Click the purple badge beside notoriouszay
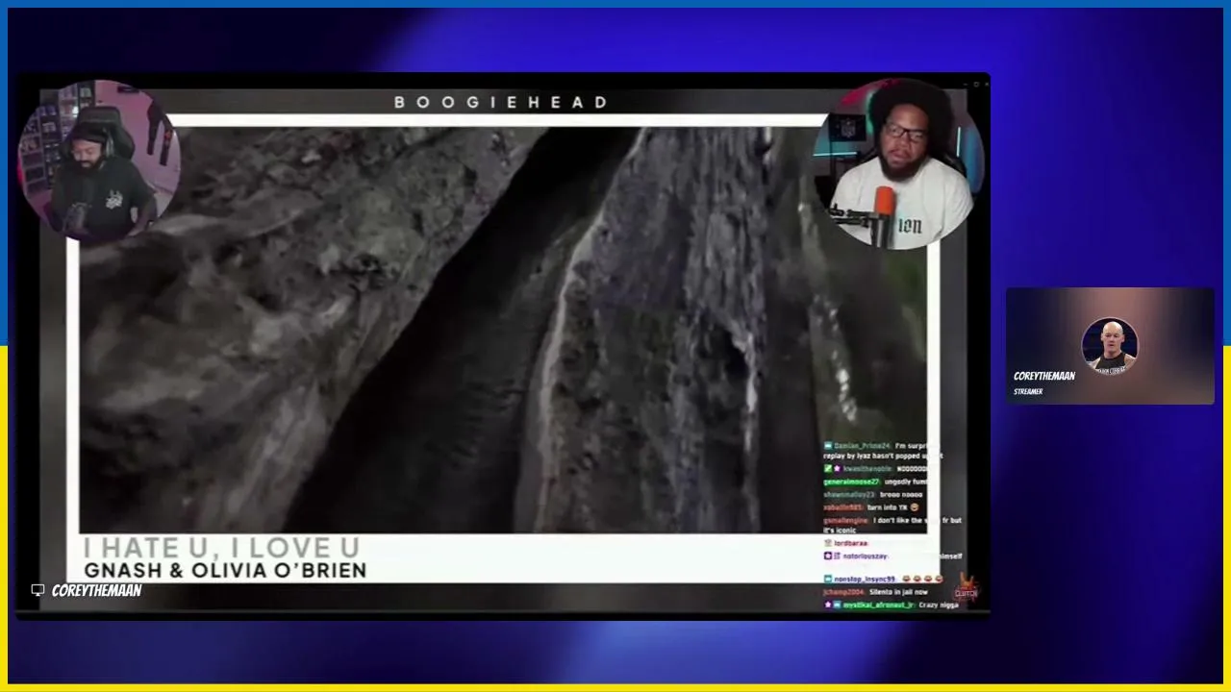The width and height of the screenshot is (1231, 692). coord(827,556)
